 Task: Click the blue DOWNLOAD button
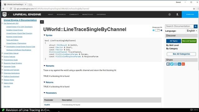pyautogui.click(x=190, y=15)
